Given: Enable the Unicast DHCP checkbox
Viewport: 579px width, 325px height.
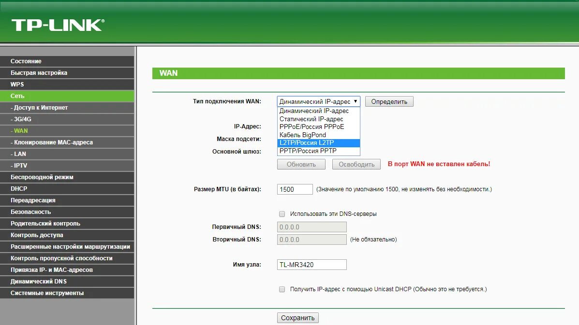Looking at the screenshot, I should pyautogui.click(x=282, y=289).
